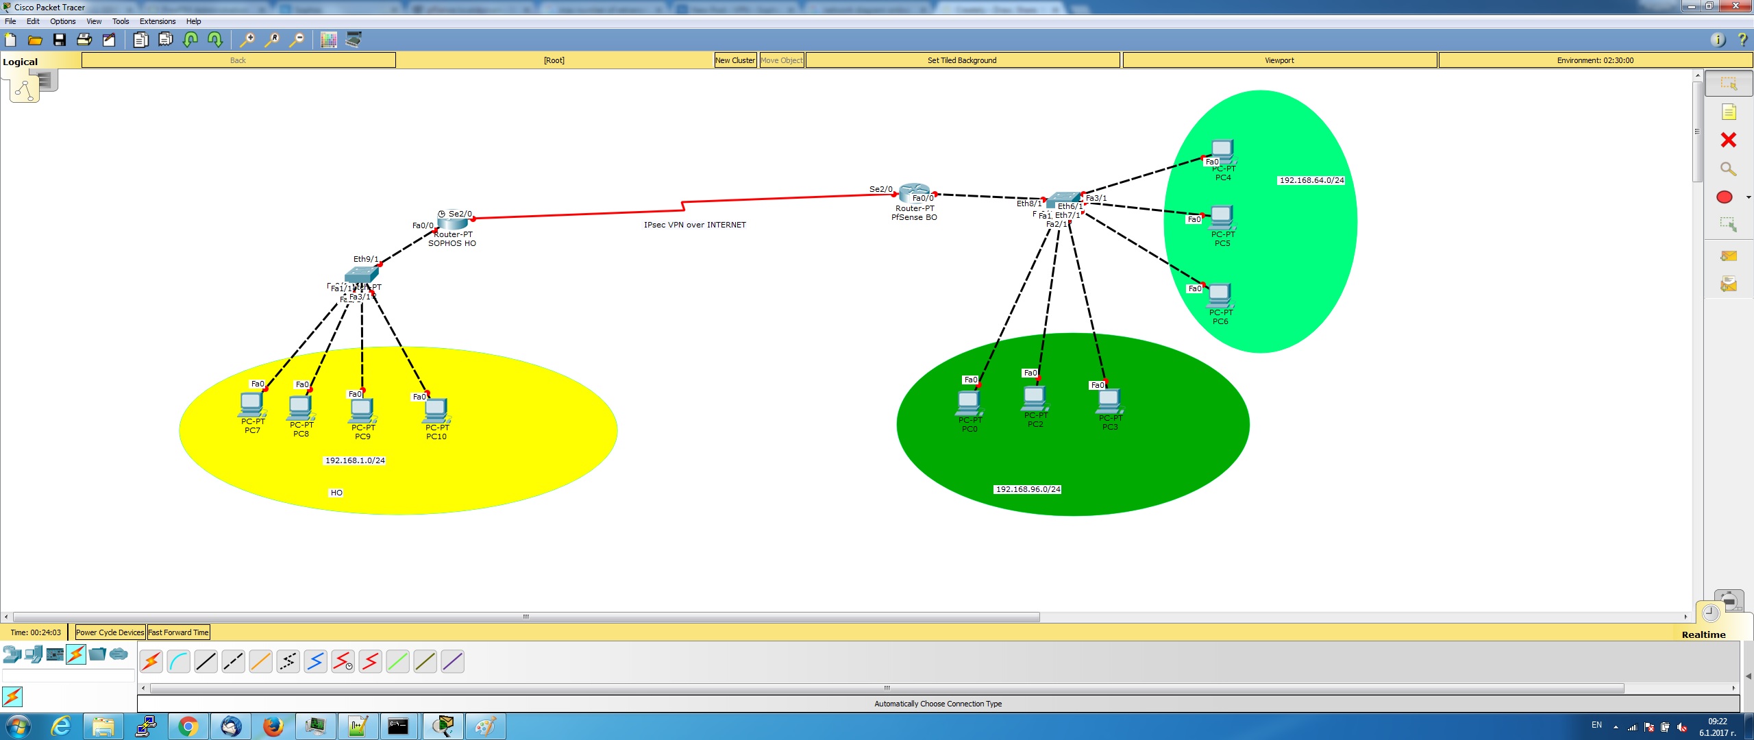
Task: Open the Tools menu
Action: click(x=121, y=21)
